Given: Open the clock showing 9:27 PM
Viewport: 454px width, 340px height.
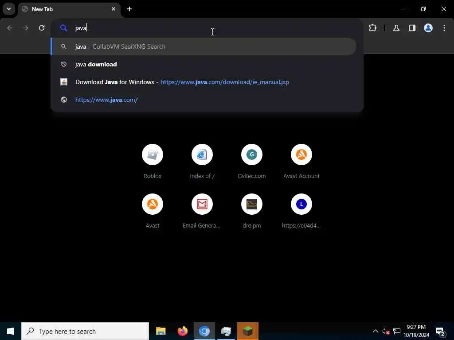Looking at the screenshot, I should (416, 331).
